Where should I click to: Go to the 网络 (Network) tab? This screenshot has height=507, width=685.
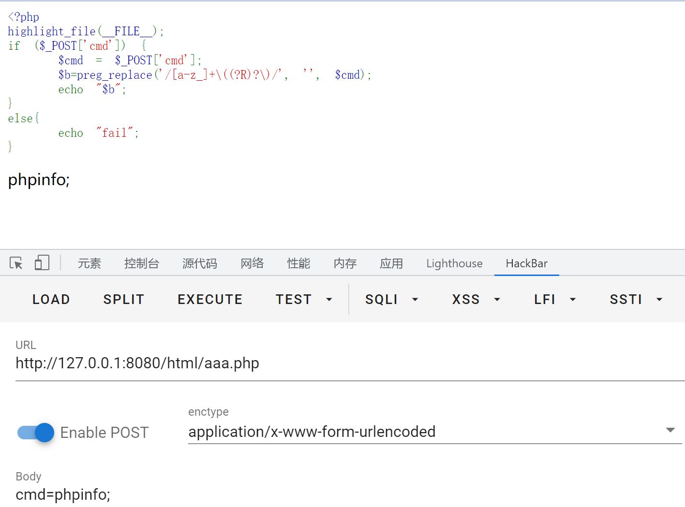click(252, 263)
